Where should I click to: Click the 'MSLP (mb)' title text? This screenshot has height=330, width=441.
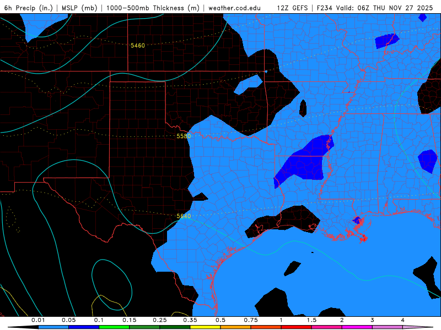click(x=79, y=8)
